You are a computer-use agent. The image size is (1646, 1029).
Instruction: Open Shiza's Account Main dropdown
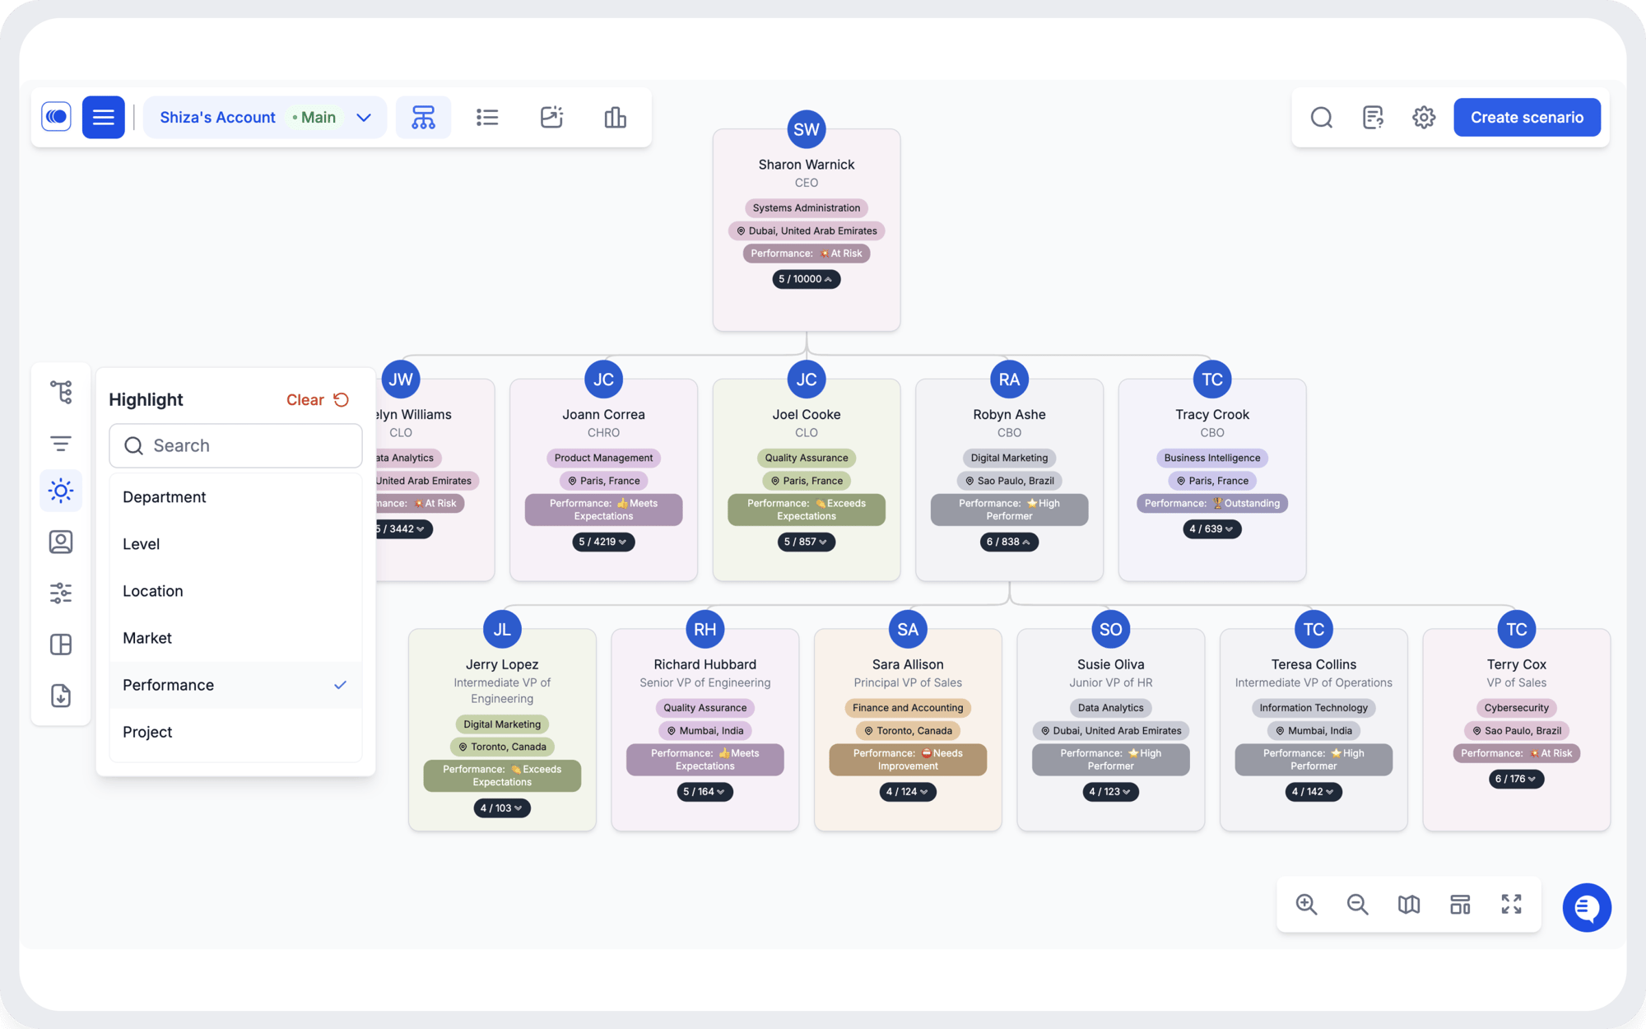tap(265, 117)
